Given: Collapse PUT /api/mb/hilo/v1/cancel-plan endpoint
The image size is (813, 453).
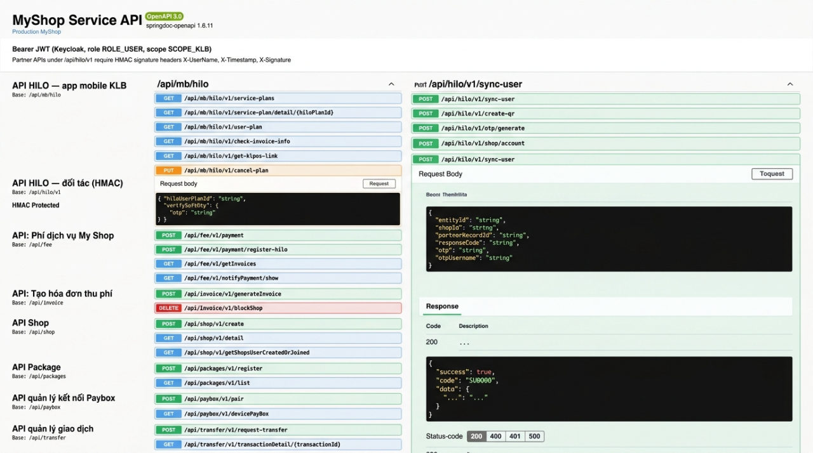Looking at the screenshot, I should pos(278,171).
